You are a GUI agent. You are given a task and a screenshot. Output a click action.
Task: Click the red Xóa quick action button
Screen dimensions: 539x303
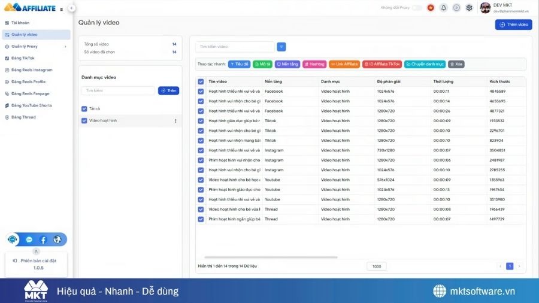click(456, 64)
